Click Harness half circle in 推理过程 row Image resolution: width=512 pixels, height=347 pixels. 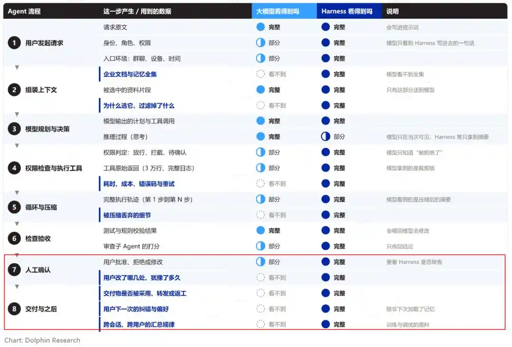(326, 137)
